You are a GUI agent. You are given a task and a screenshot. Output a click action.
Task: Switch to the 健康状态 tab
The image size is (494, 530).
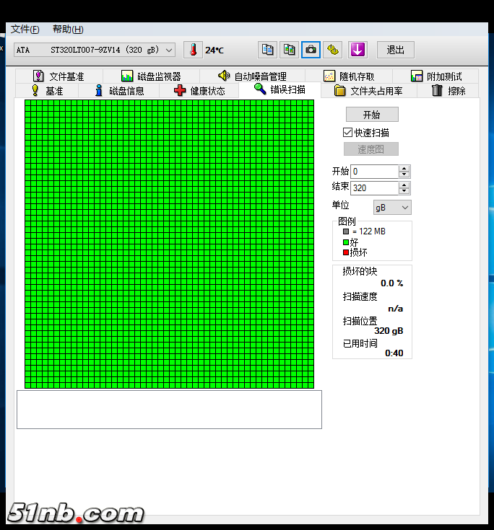[199, 91]
